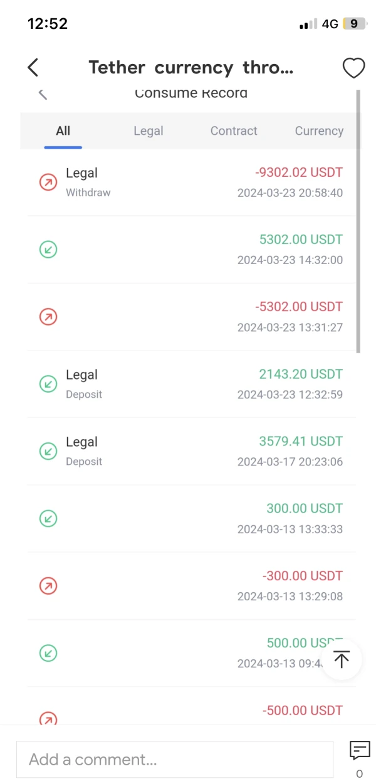Switch to the Legal tab

click(148, 131)
